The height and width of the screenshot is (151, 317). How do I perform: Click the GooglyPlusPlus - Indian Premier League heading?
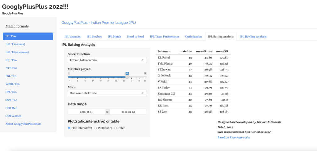99,23
